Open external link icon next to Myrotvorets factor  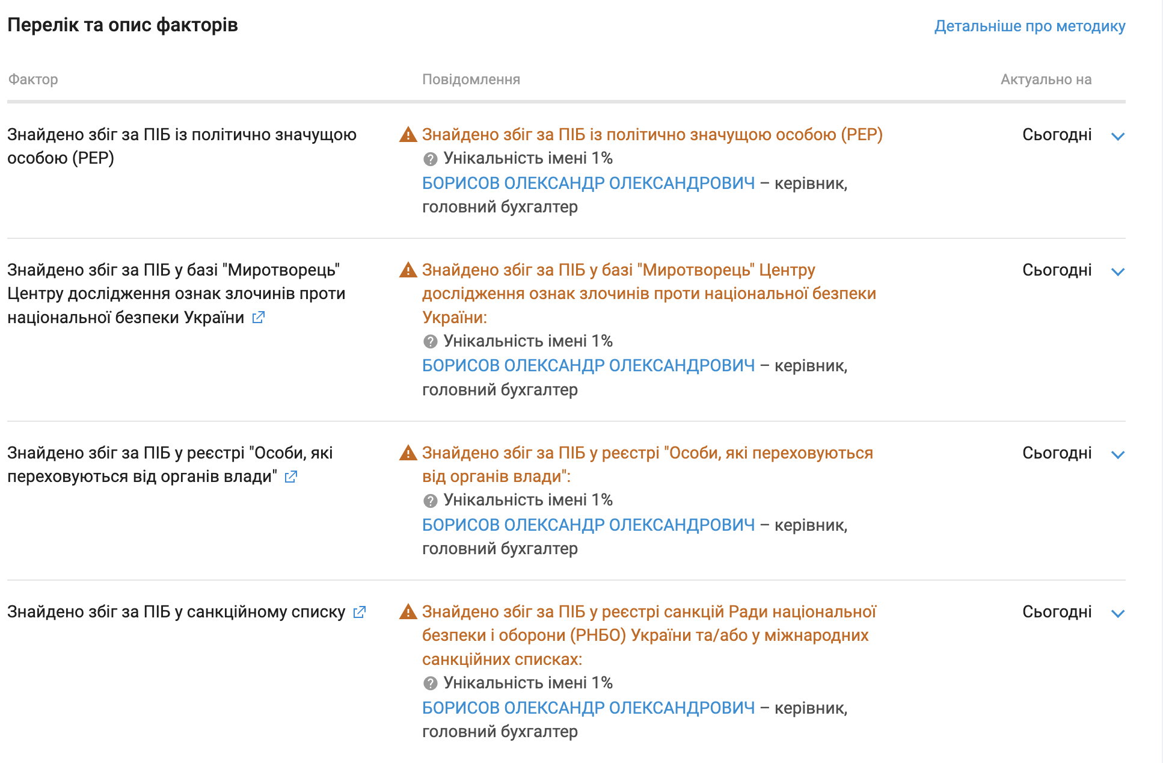pyautogui.click(x=259, y=317)
